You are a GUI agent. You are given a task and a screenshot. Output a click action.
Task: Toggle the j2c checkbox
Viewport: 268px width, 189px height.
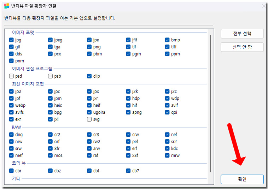tap(167, 91)
